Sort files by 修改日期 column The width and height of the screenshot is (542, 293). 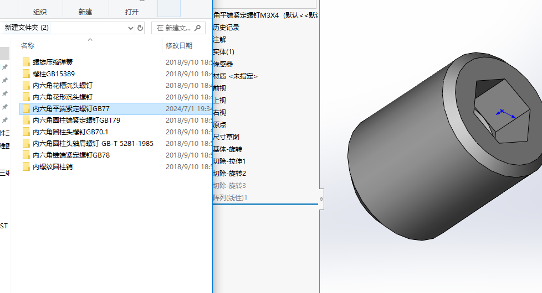click(x=179, y=45)
